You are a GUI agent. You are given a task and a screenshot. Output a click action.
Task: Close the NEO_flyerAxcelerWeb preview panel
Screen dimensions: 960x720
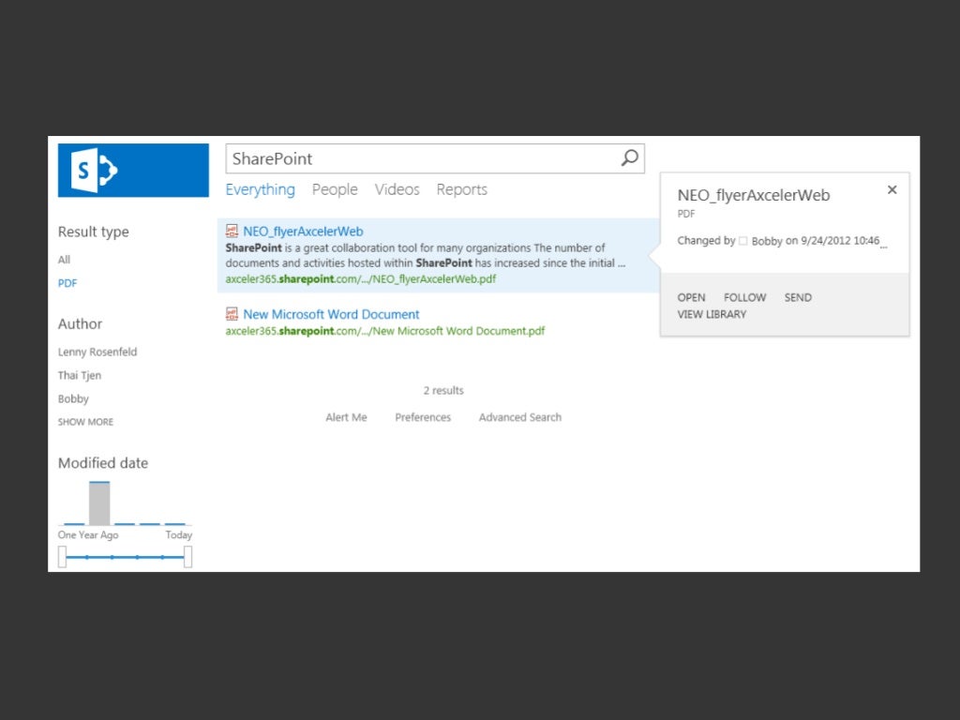point(892,189)
